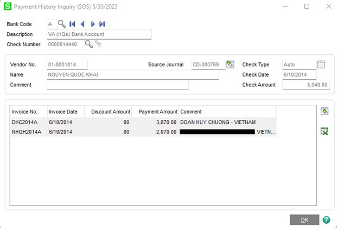This screenshot has width=338, height=228.
Task: Click the Source Journal field CD-000769
Action: coord(208,65)
